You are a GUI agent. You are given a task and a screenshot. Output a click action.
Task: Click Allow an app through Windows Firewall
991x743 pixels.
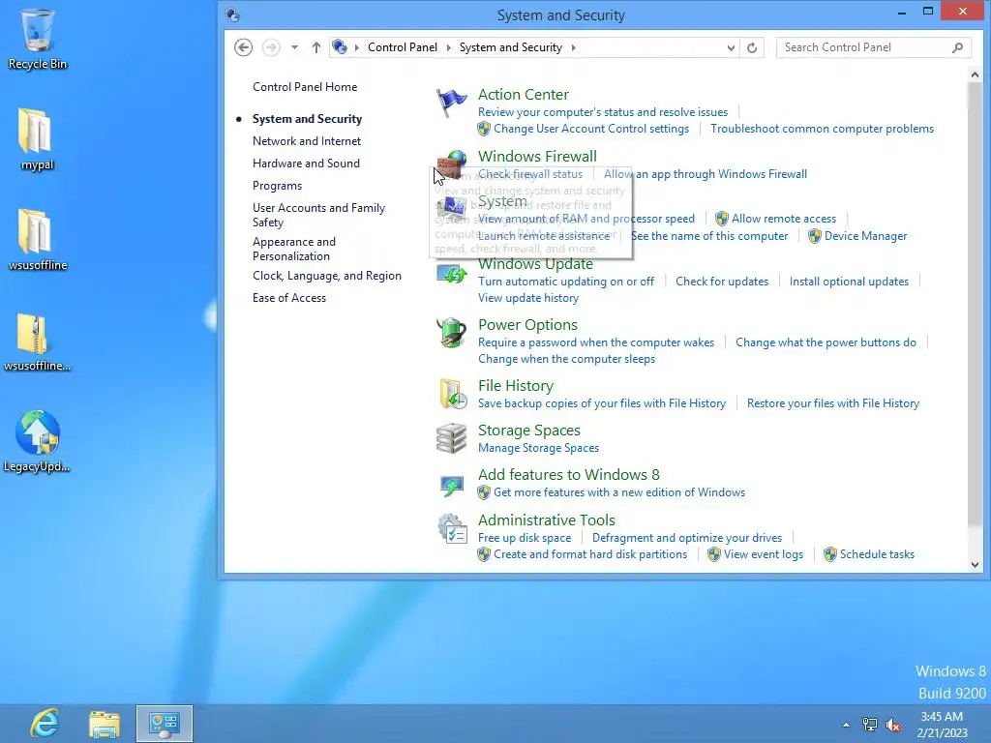coord(706,174)
